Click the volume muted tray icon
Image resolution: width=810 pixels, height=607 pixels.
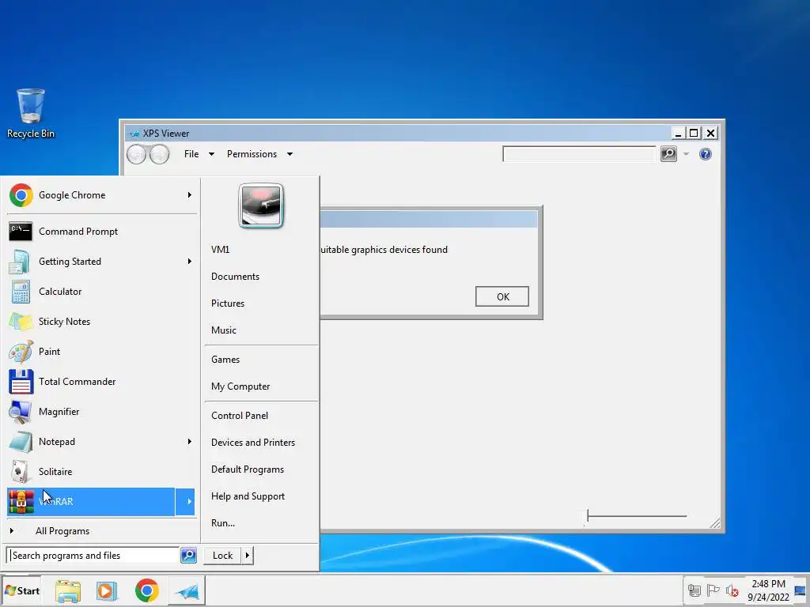pos(732,590)
